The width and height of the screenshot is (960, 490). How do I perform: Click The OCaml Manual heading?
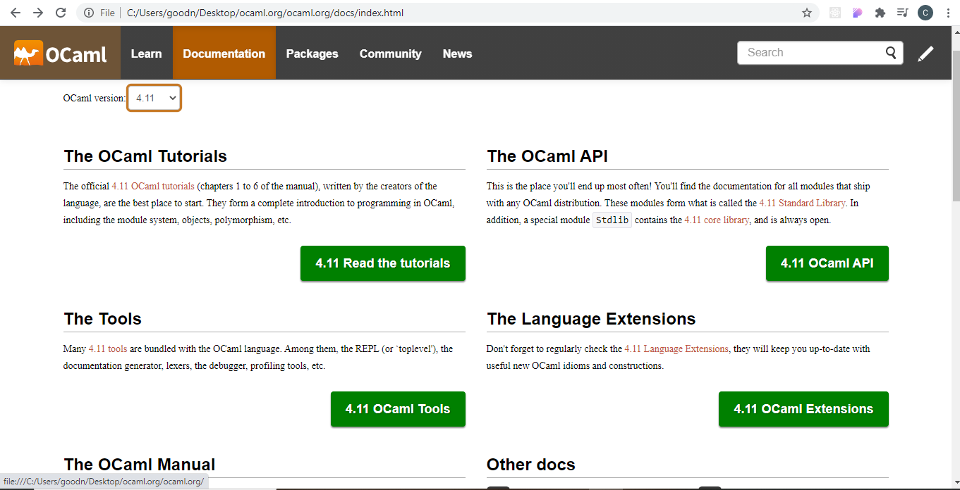point(140,465)
